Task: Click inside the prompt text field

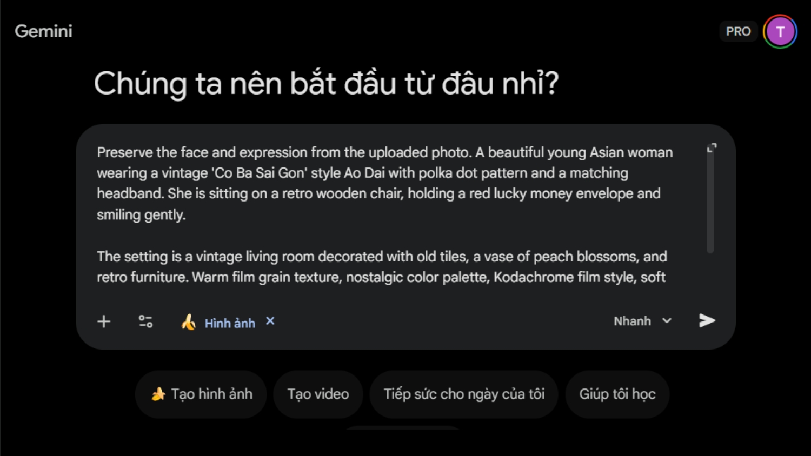Action: pos(378,216)
